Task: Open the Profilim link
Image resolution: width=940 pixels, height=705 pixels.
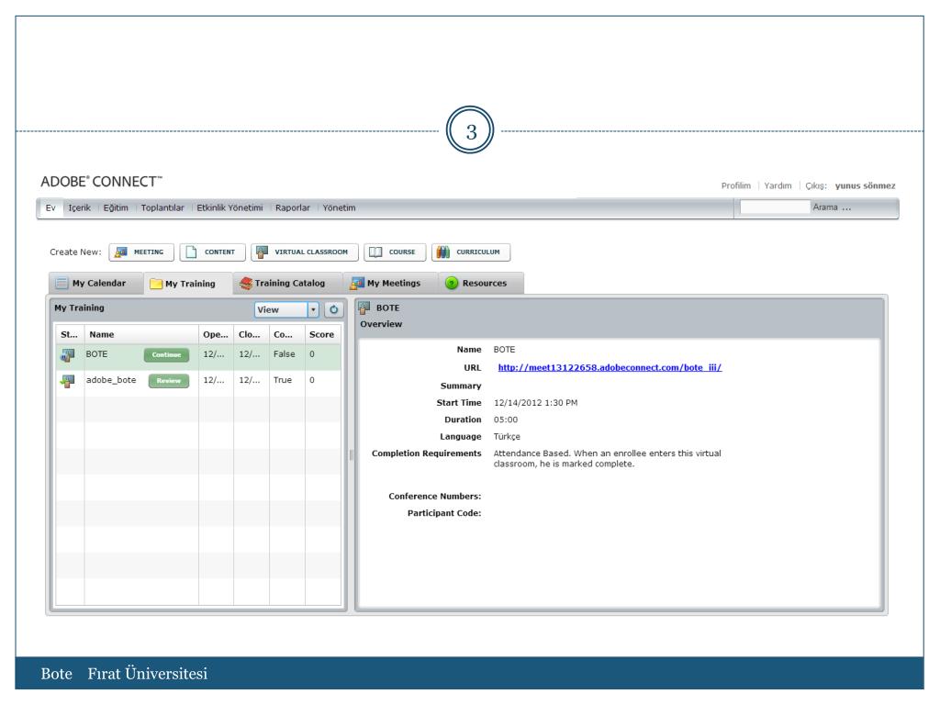Action: [x=735, y=185]
